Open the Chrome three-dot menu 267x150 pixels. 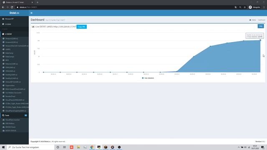[x=264, y=7]
